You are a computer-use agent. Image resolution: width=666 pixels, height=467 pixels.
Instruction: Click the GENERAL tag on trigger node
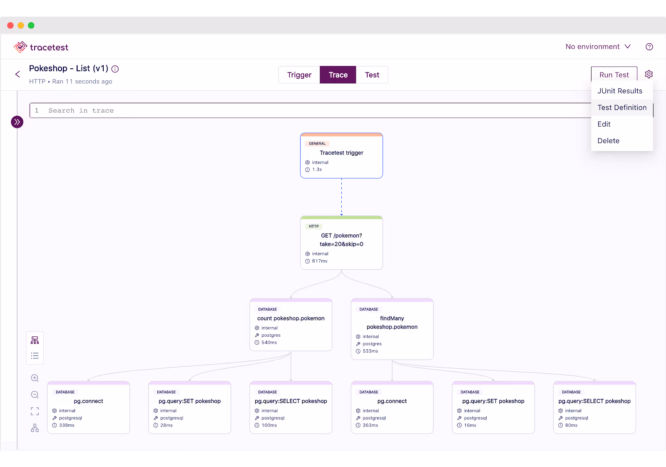click(317, 144)
